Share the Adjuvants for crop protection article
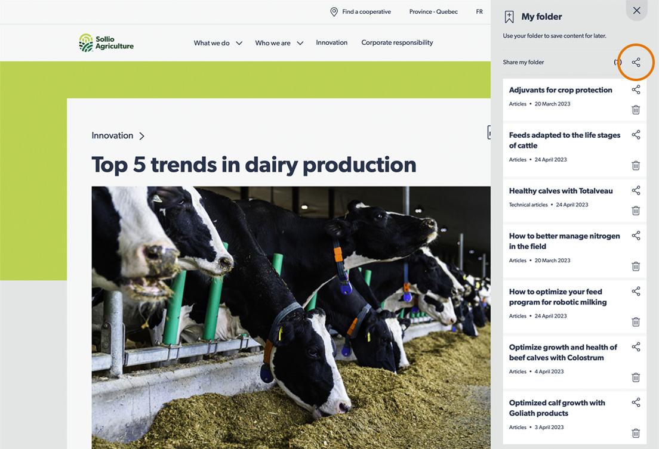This screenshot has width=659, height=449. [636, 90]
